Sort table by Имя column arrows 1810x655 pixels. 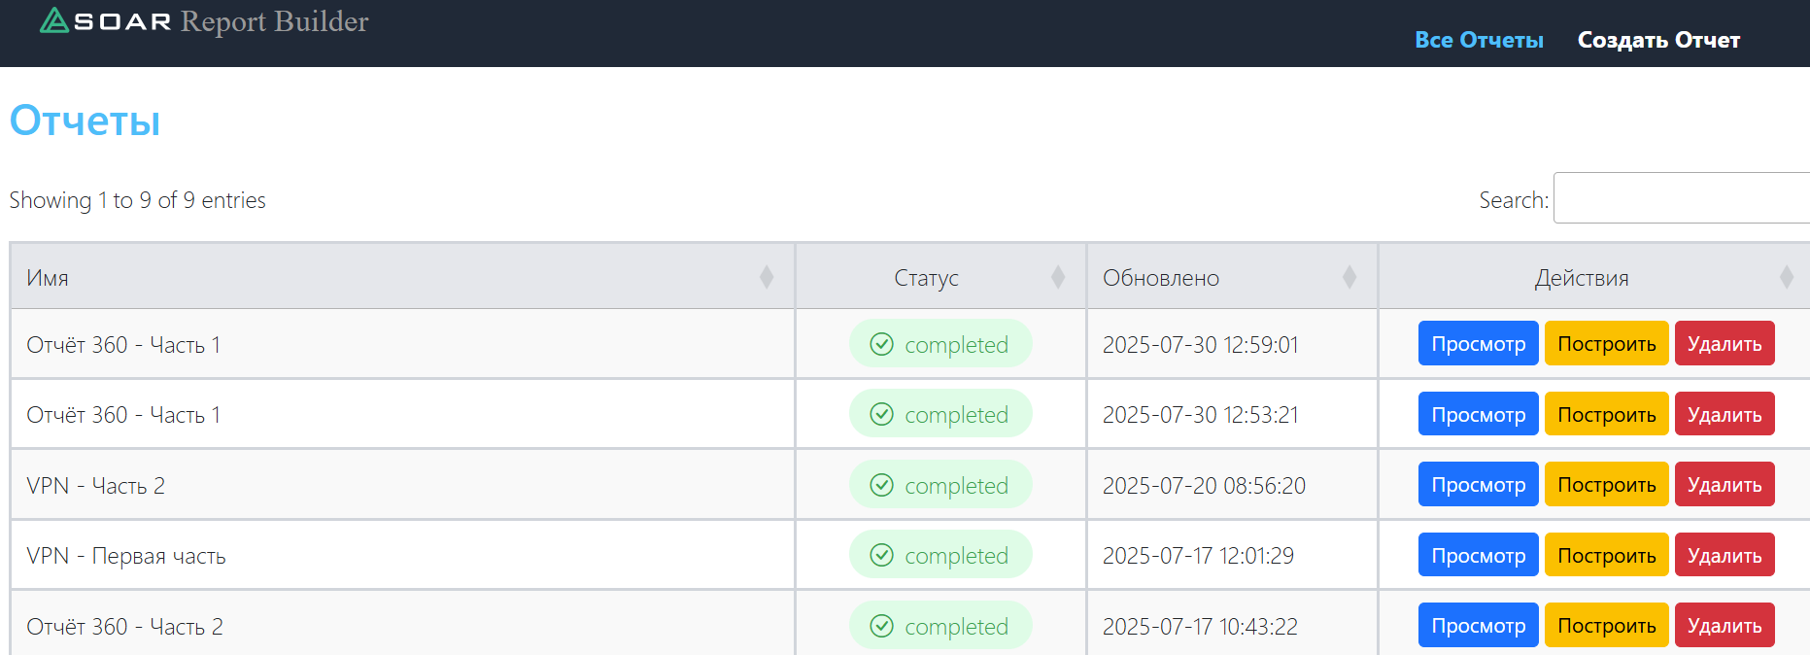tap(767, 278)
